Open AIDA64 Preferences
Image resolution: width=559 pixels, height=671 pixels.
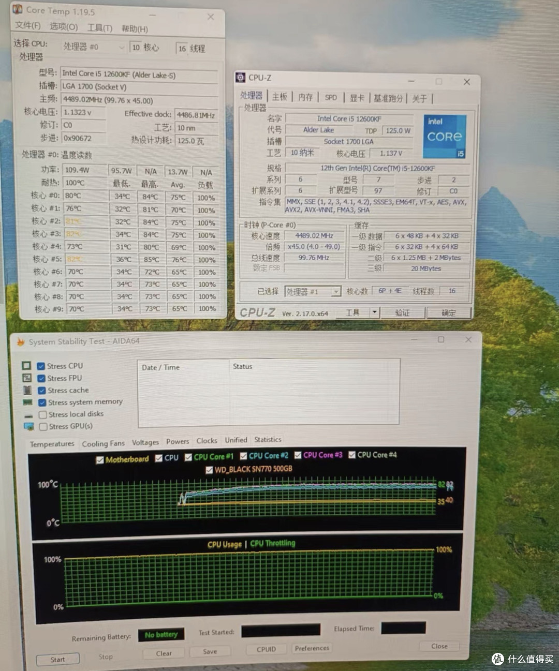pyautogui.click(x=312, y=648)
